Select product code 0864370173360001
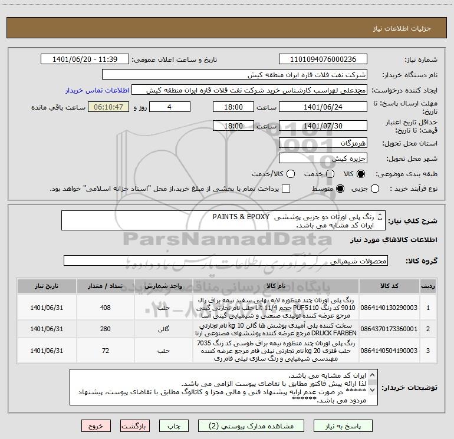This screenshot has height=439, width=454. pyautogui.click(x=389, y=329)
